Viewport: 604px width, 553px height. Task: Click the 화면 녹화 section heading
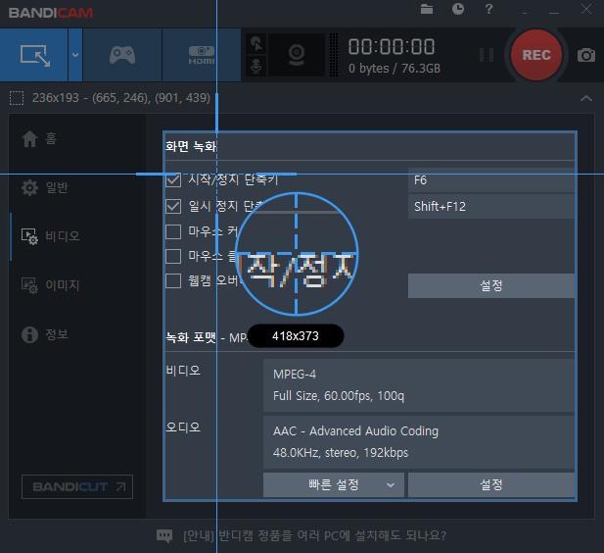point(191,146)
